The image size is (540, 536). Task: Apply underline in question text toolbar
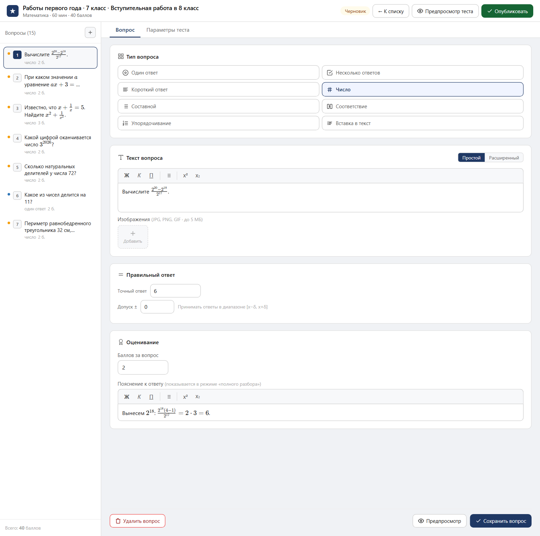tap(151, 176)
